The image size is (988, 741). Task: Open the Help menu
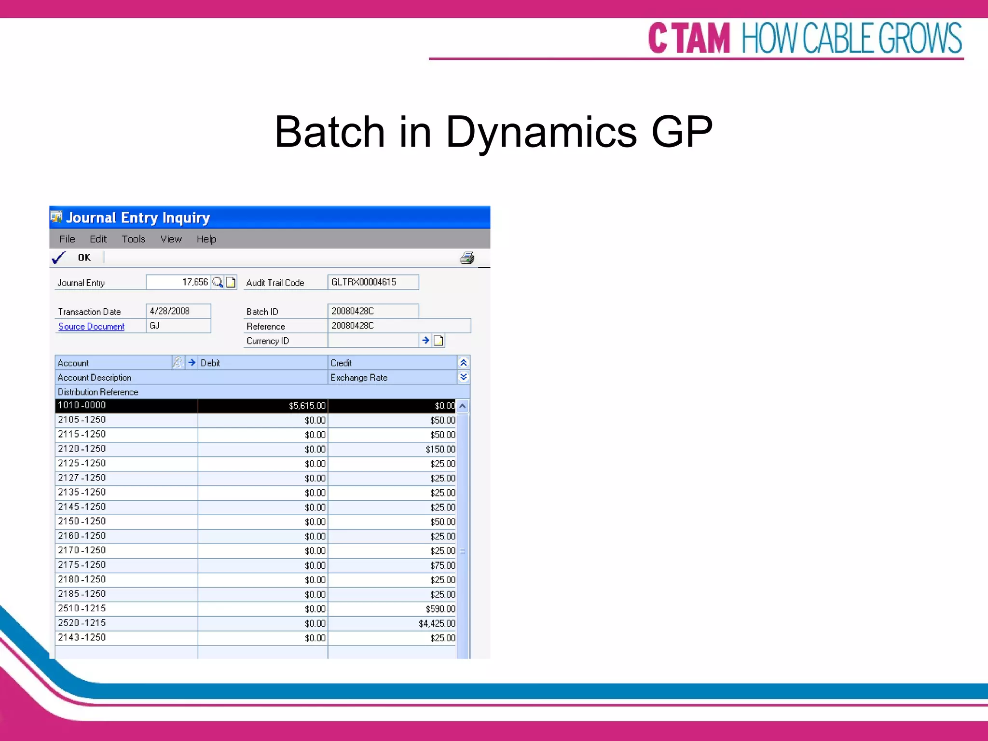point(206,239)
